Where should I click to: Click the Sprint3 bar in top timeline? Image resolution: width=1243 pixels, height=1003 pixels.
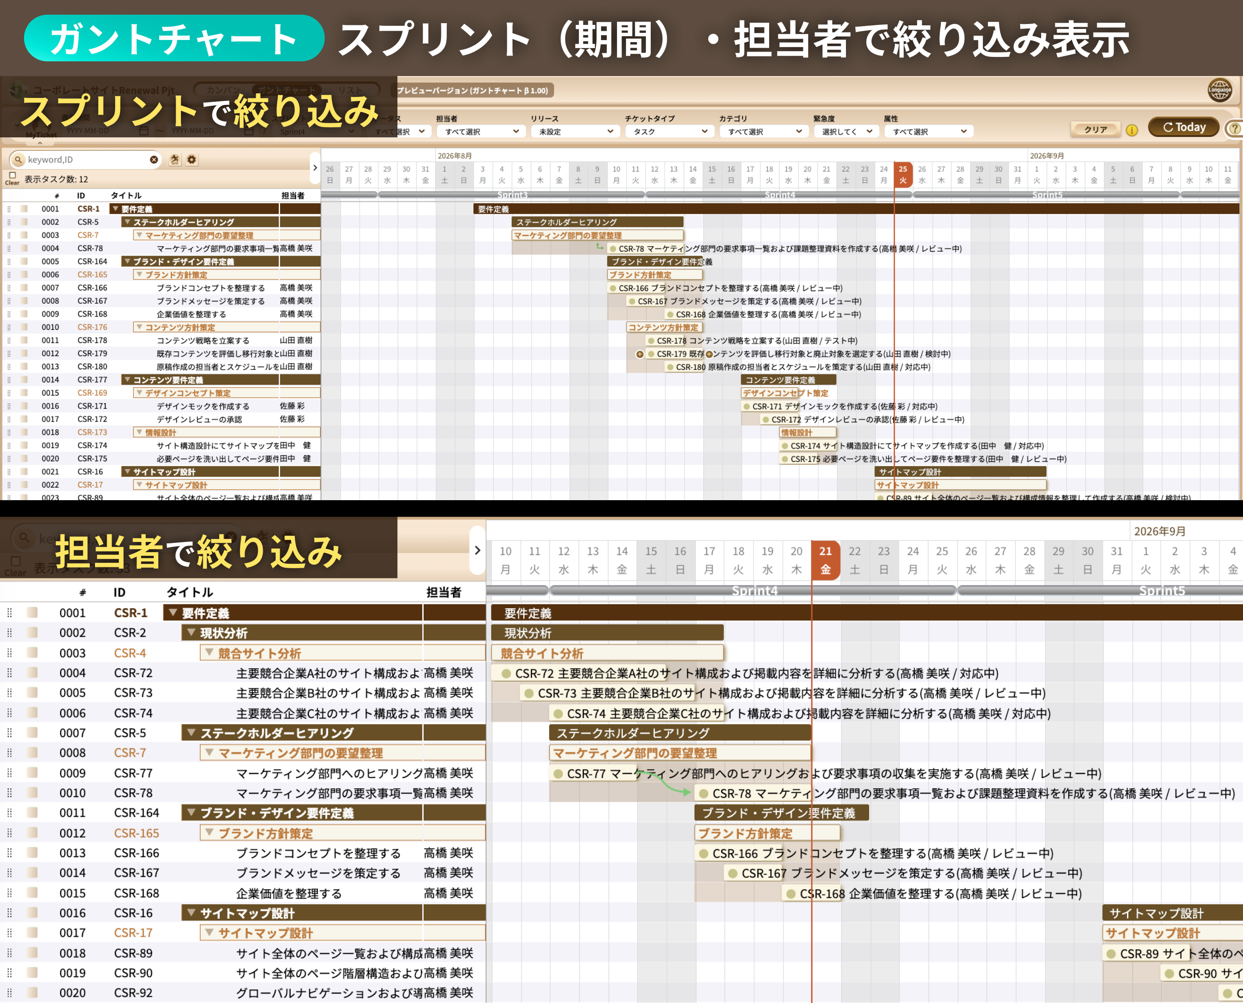point(512,195)
